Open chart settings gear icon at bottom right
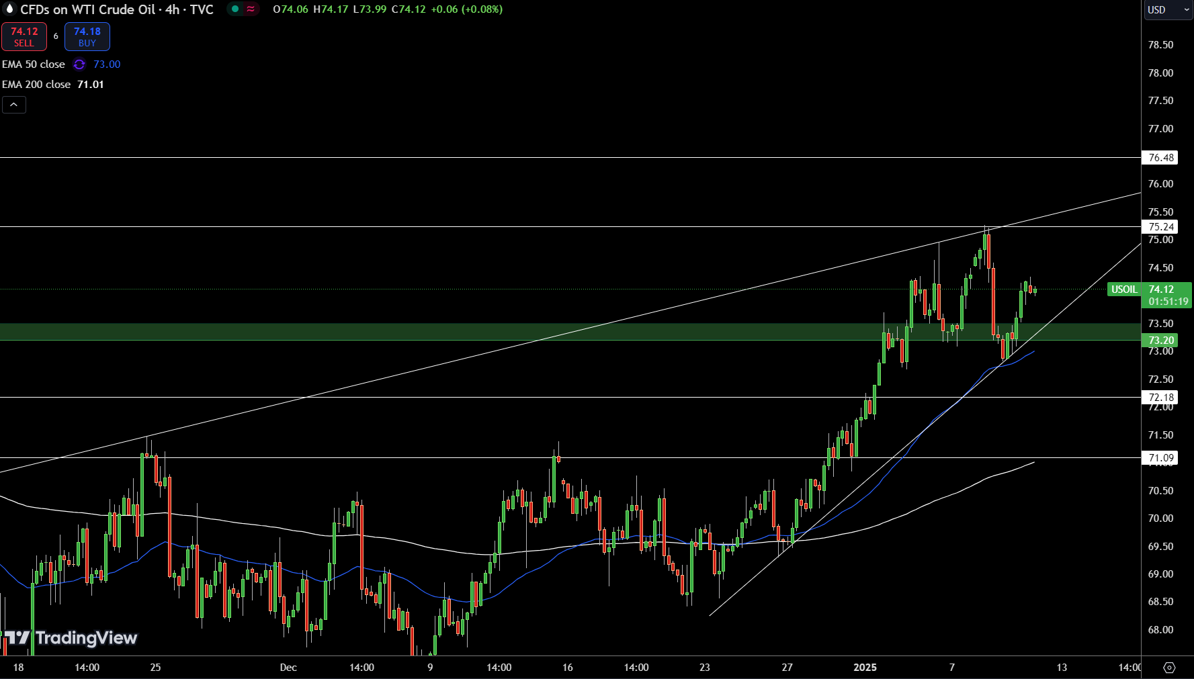The height and width of the screenshot is (679, 1194). tap(1169, 668)
